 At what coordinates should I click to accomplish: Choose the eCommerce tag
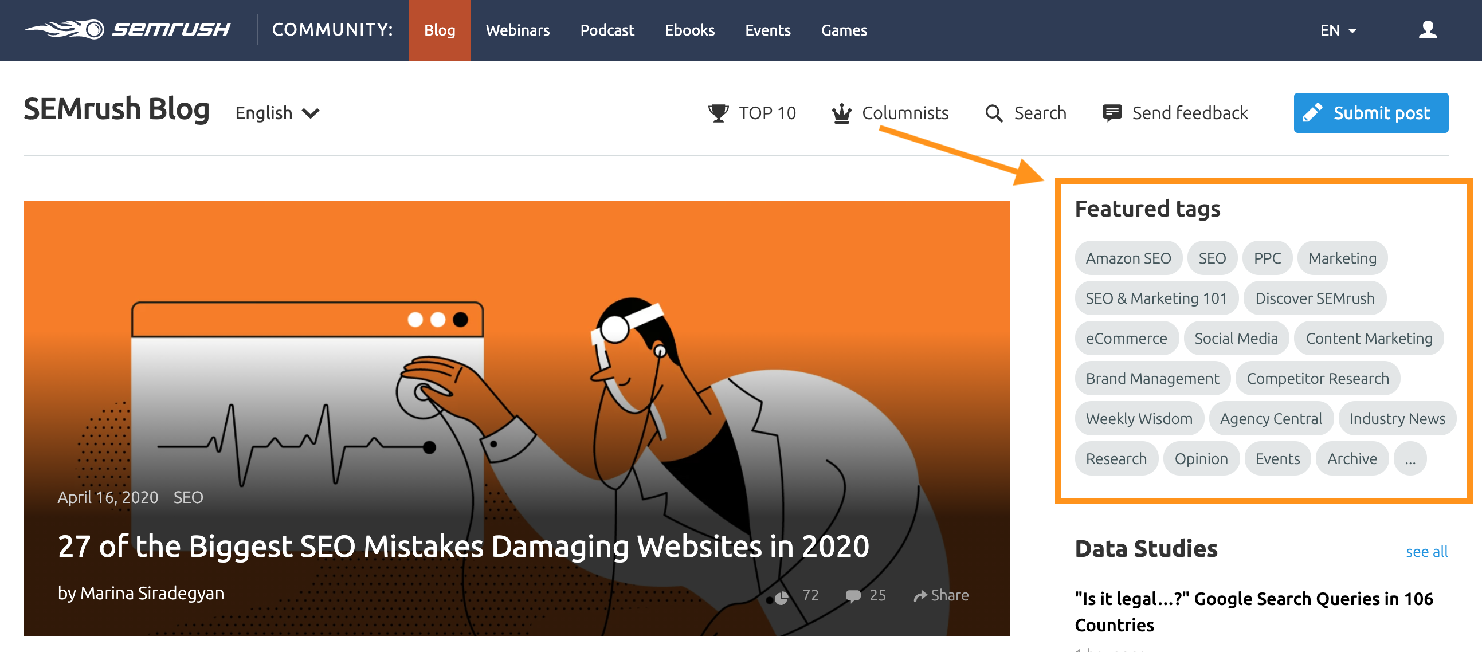(x=1126, y=339)
